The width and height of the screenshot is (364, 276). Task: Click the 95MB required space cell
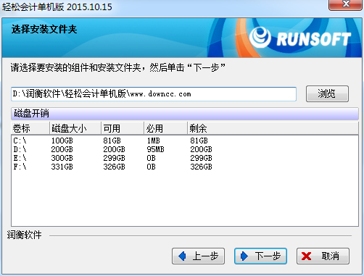point(155,149)
